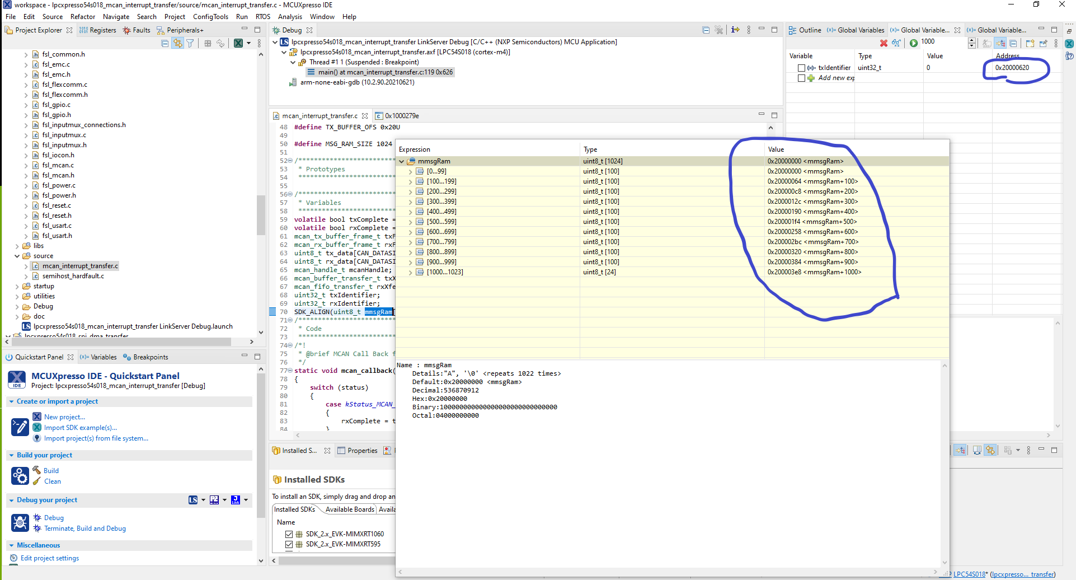1076x580 pixels.
Task: Switch to the 0x1000279e editor tab
Action: (397, 116)
